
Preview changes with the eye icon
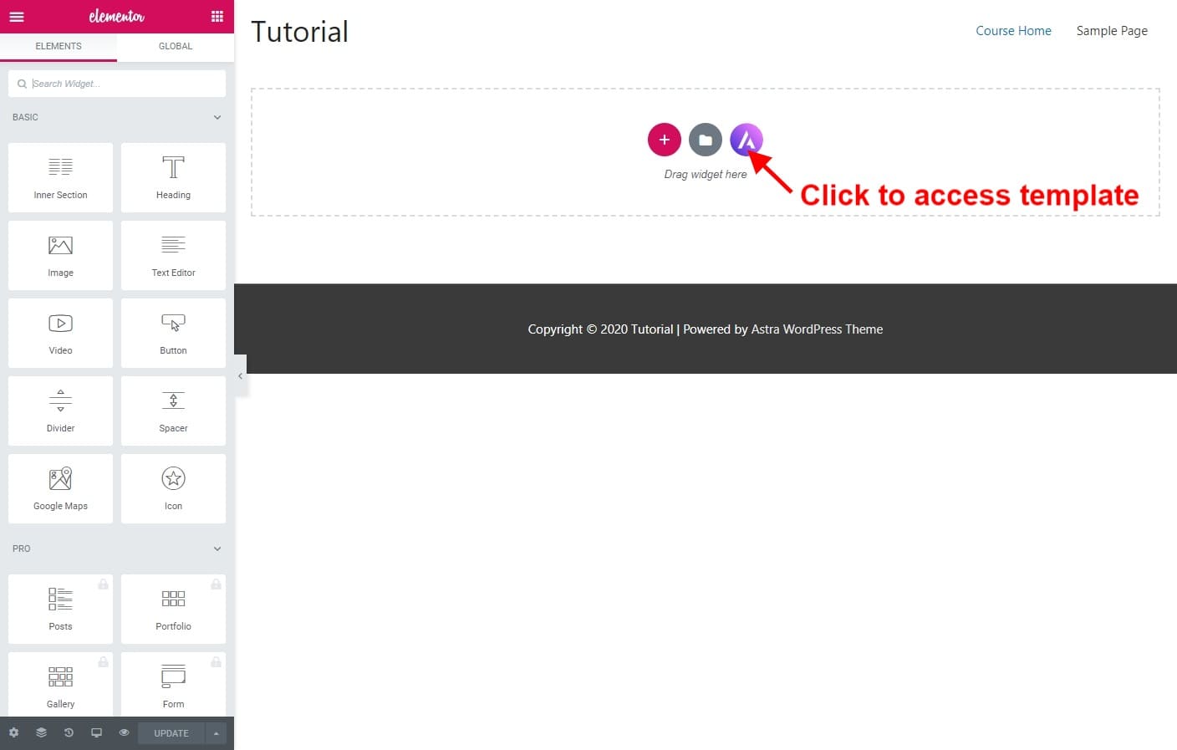click(124, 732)
